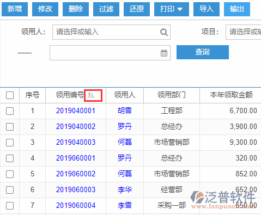Click the 本年领取金额 column header

click(x=231, y=95)
